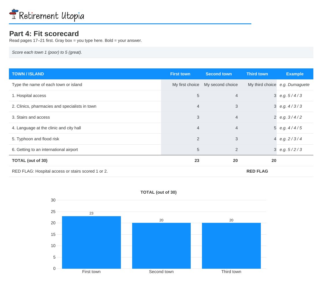The height and width of the screenshot is (282, 322).
Task: Select the 'e.g. Dumaguete' example text
Action: coord(295,85)
